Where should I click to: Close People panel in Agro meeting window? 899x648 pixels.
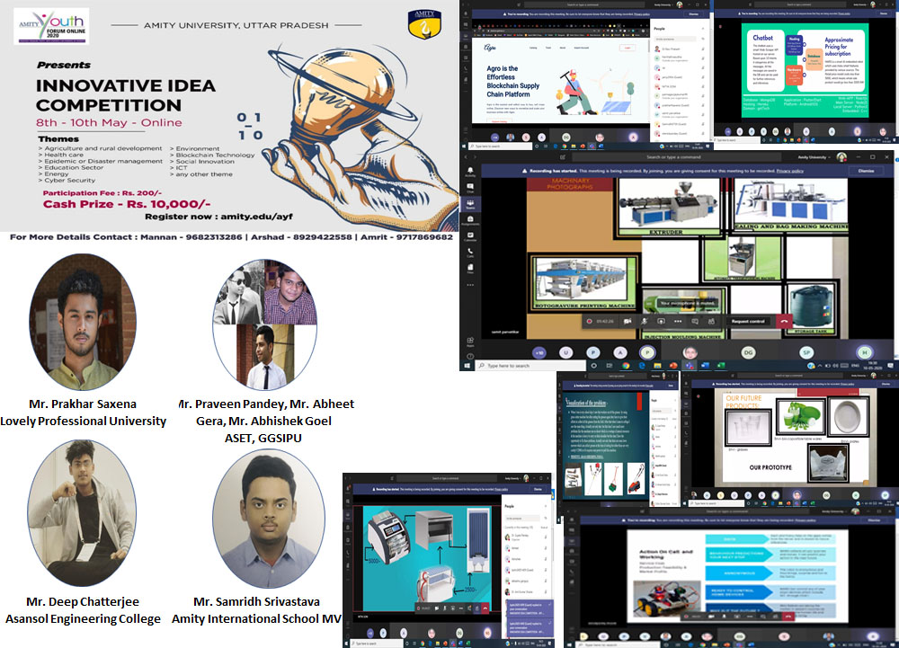click(x=702, y=28)
